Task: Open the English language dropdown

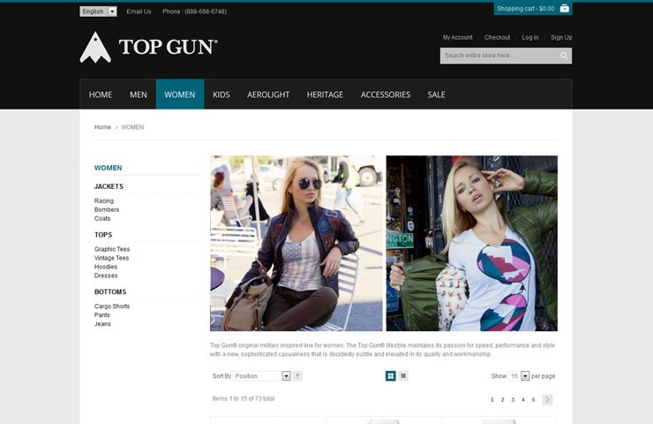Action: [x=98, y=11]
